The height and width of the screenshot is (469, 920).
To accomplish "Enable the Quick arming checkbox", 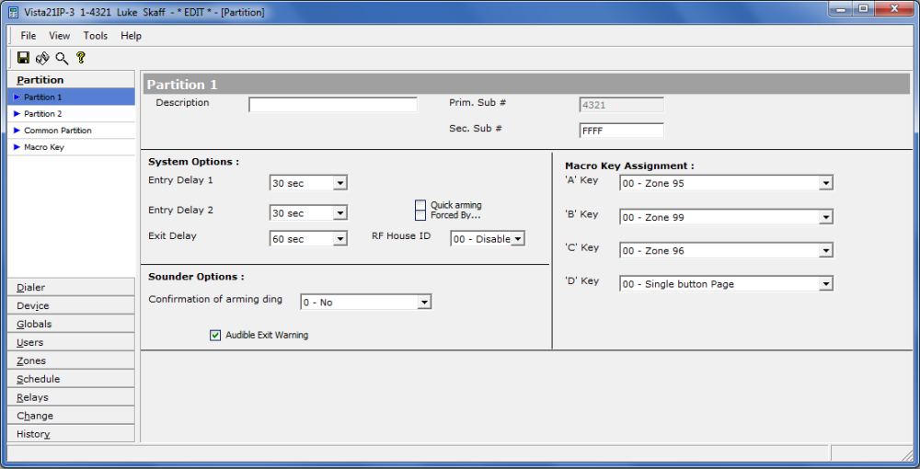I will click(x=420, y=205).
